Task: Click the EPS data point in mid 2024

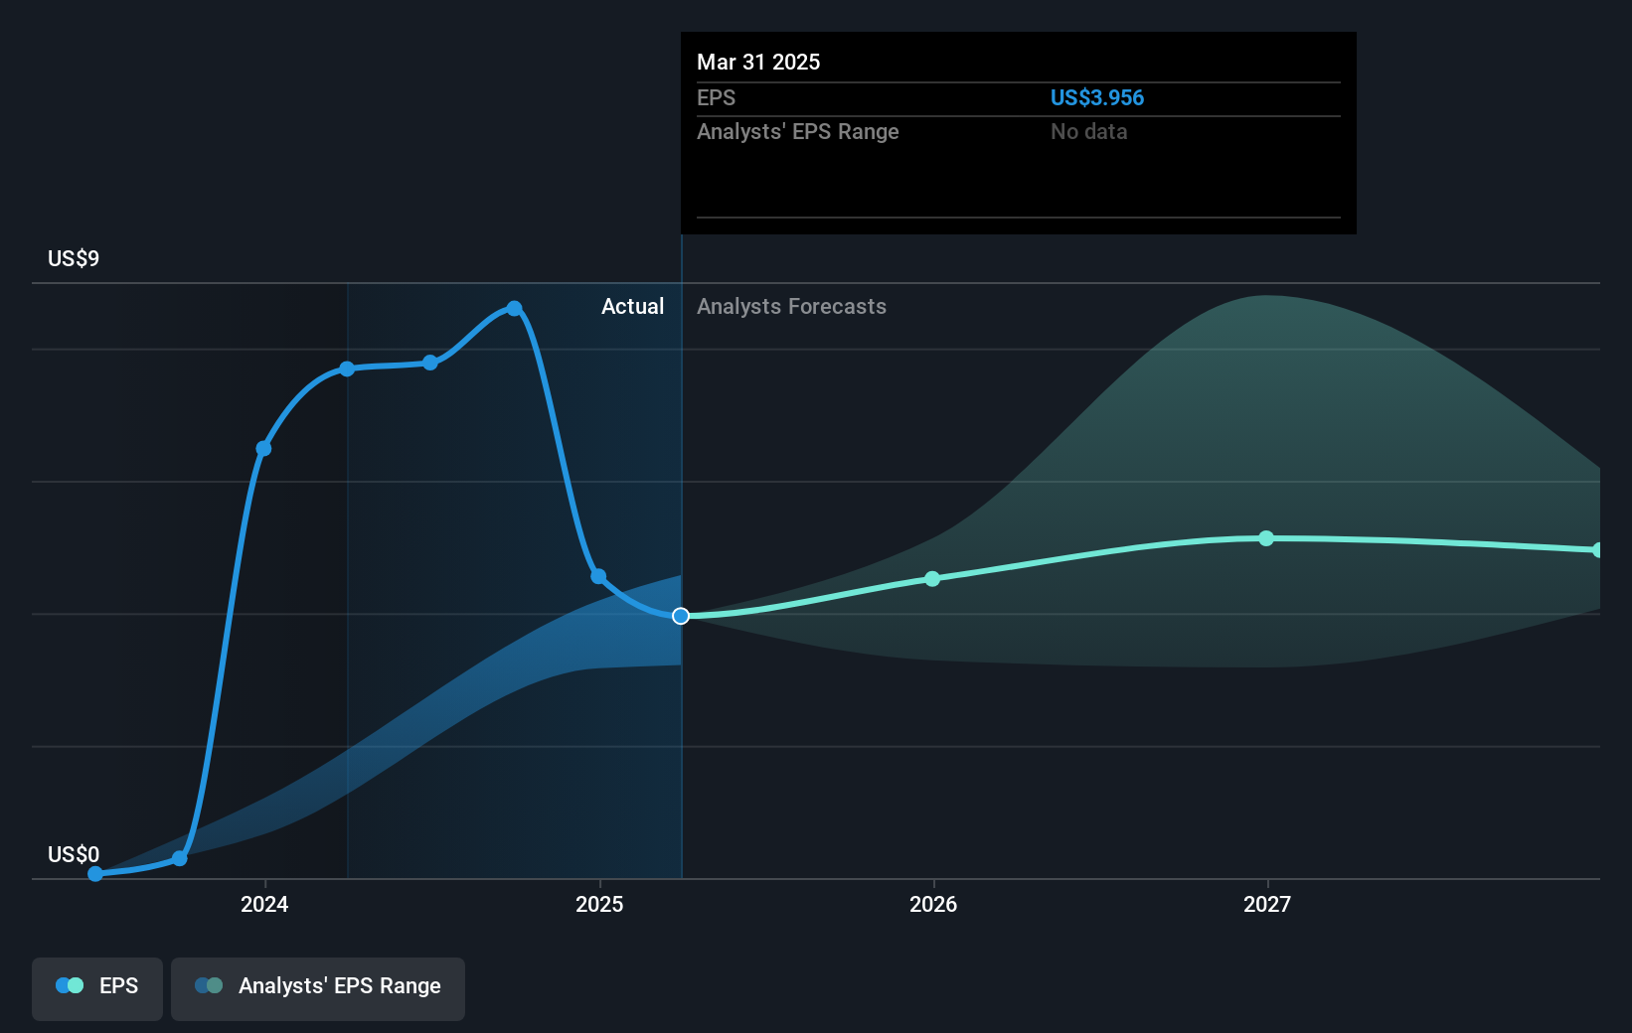Action: [430, 363]
